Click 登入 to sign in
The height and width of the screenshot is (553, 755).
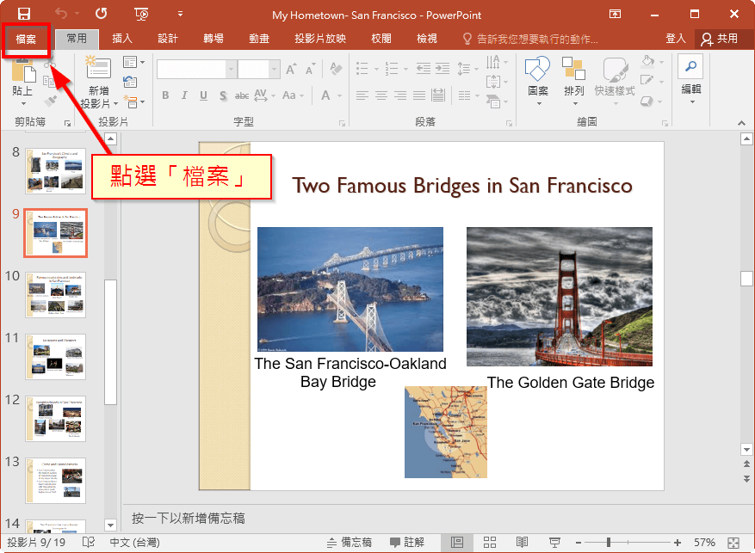pyautogui.click(x=676, y=39)
